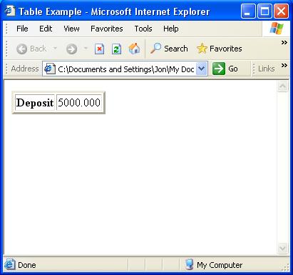This screenshot has width=293, height=275.
Task: Open the File menu
Action: [x=22, y=29]
